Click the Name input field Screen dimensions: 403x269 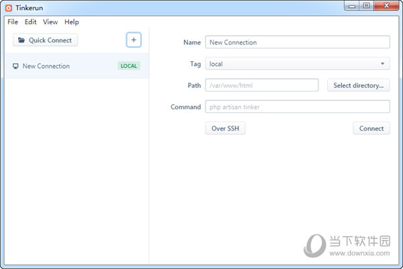tap(298, 42)
